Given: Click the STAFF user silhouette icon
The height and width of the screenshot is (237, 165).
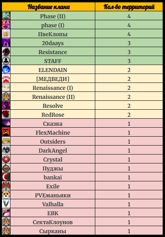Looking at the screenshot, I should (x=6, y=60).
